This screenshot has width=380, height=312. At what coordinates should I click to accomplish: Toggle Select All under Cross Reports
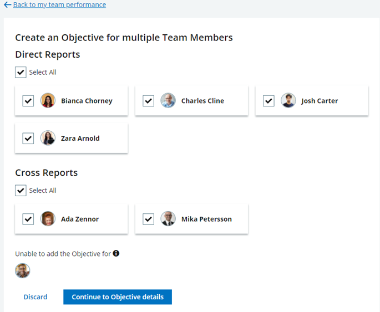pos(21,191)
